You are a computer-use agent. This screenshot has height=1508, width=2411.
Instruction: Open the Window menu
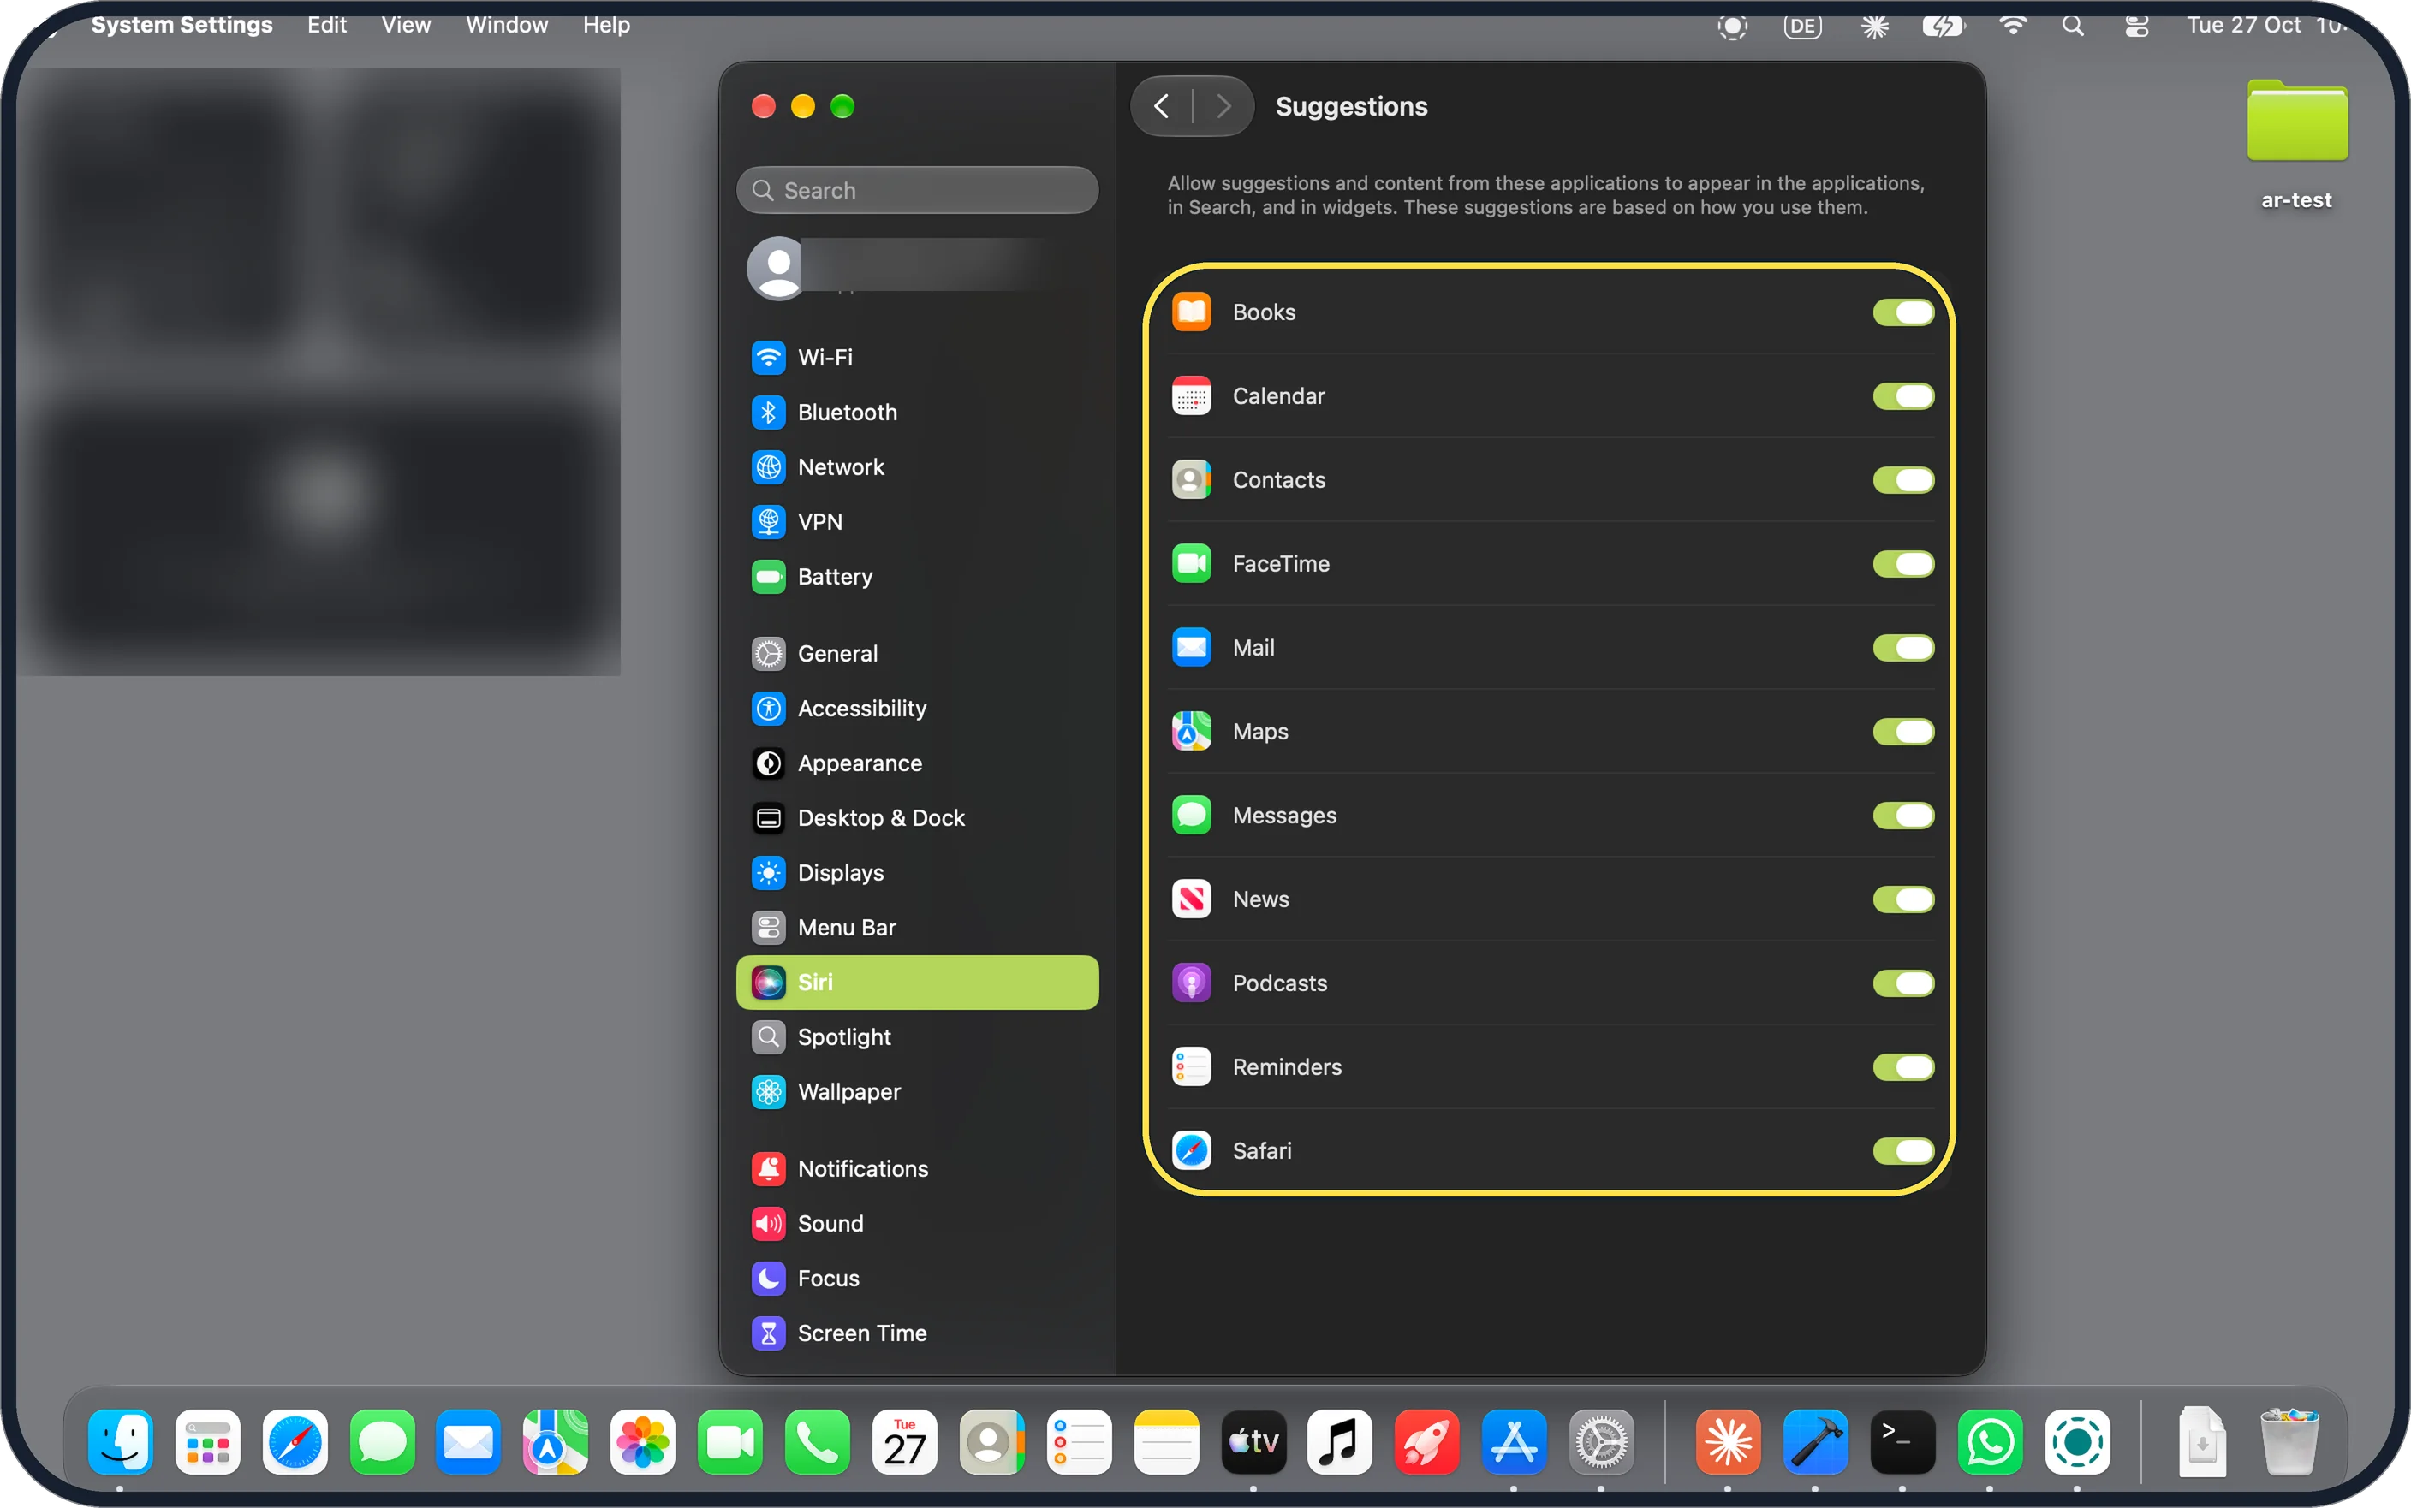(x=507, y=25)
